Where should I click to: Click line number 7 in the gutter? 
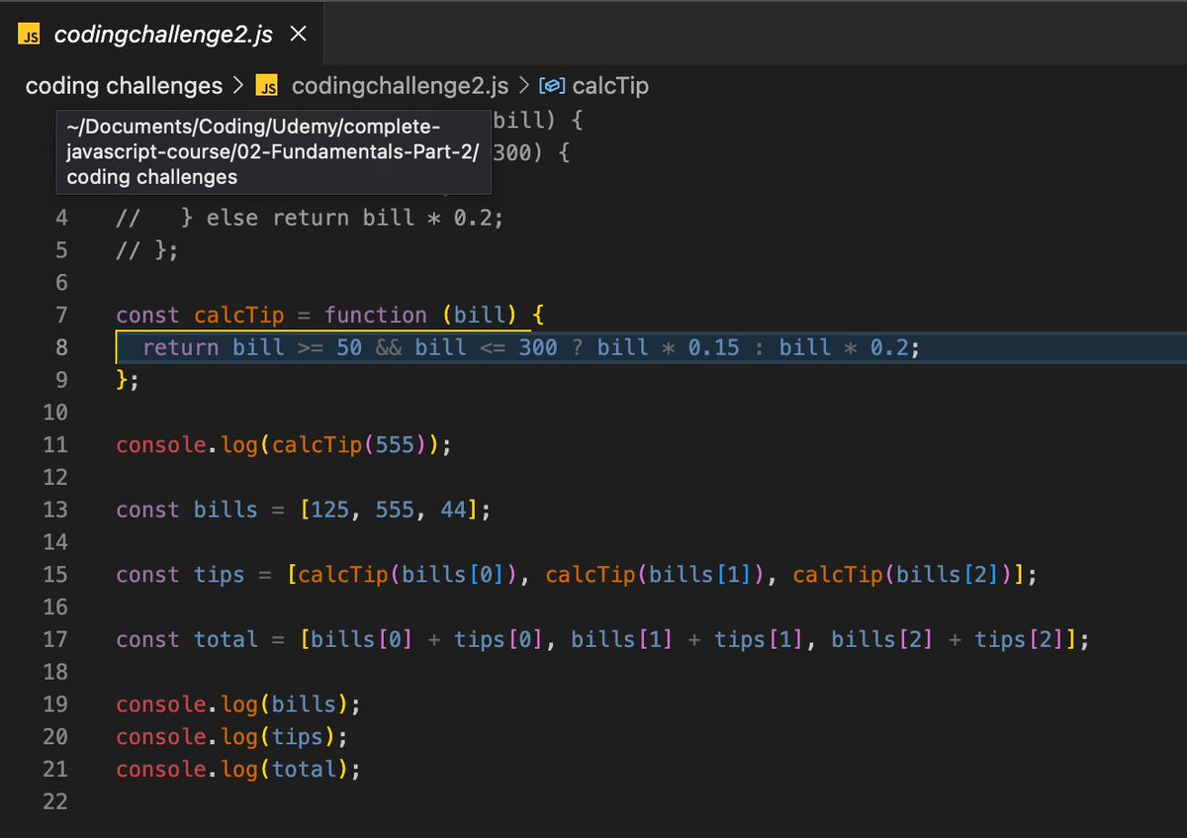(x=61, y=316)
